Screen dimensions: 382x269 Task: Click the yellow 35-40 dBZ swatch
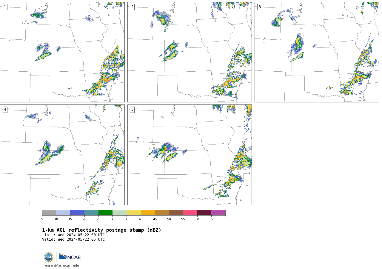tap(134, 213)
